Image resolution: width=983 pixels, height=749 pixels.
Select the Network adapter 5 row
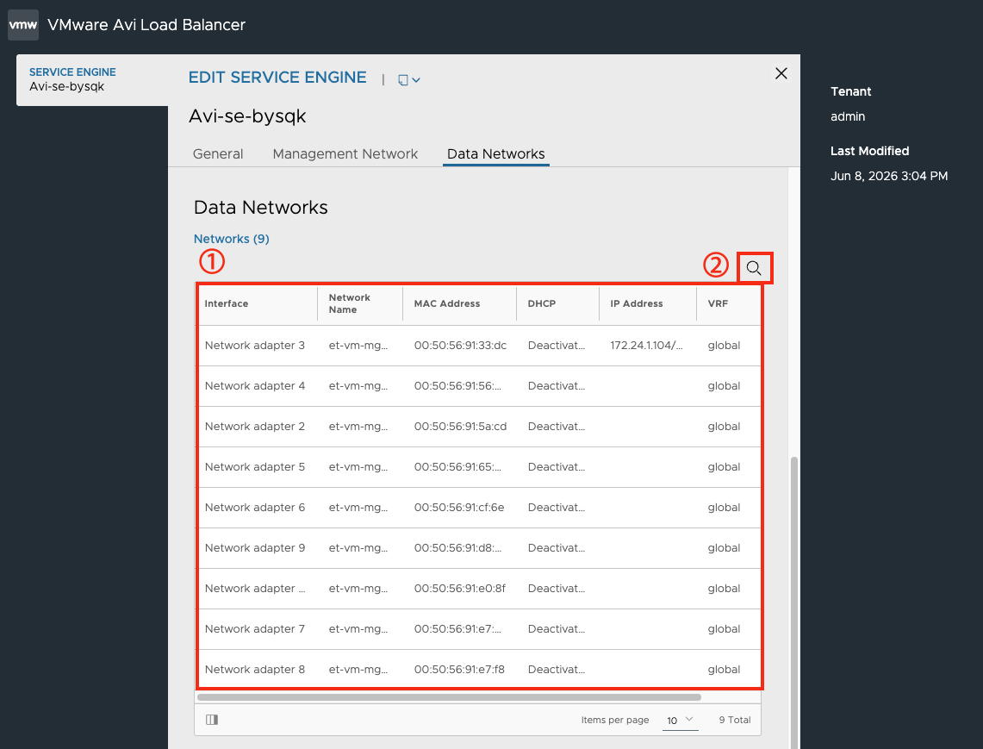coord(479,467)
